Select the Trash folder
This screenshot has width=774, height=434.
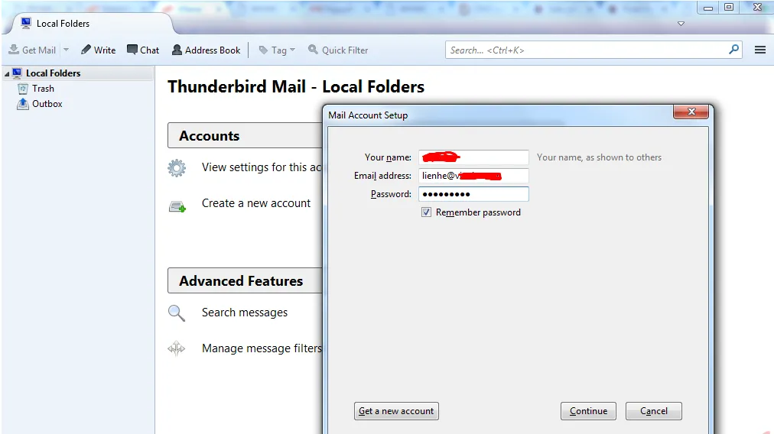[x=43, y=89]
